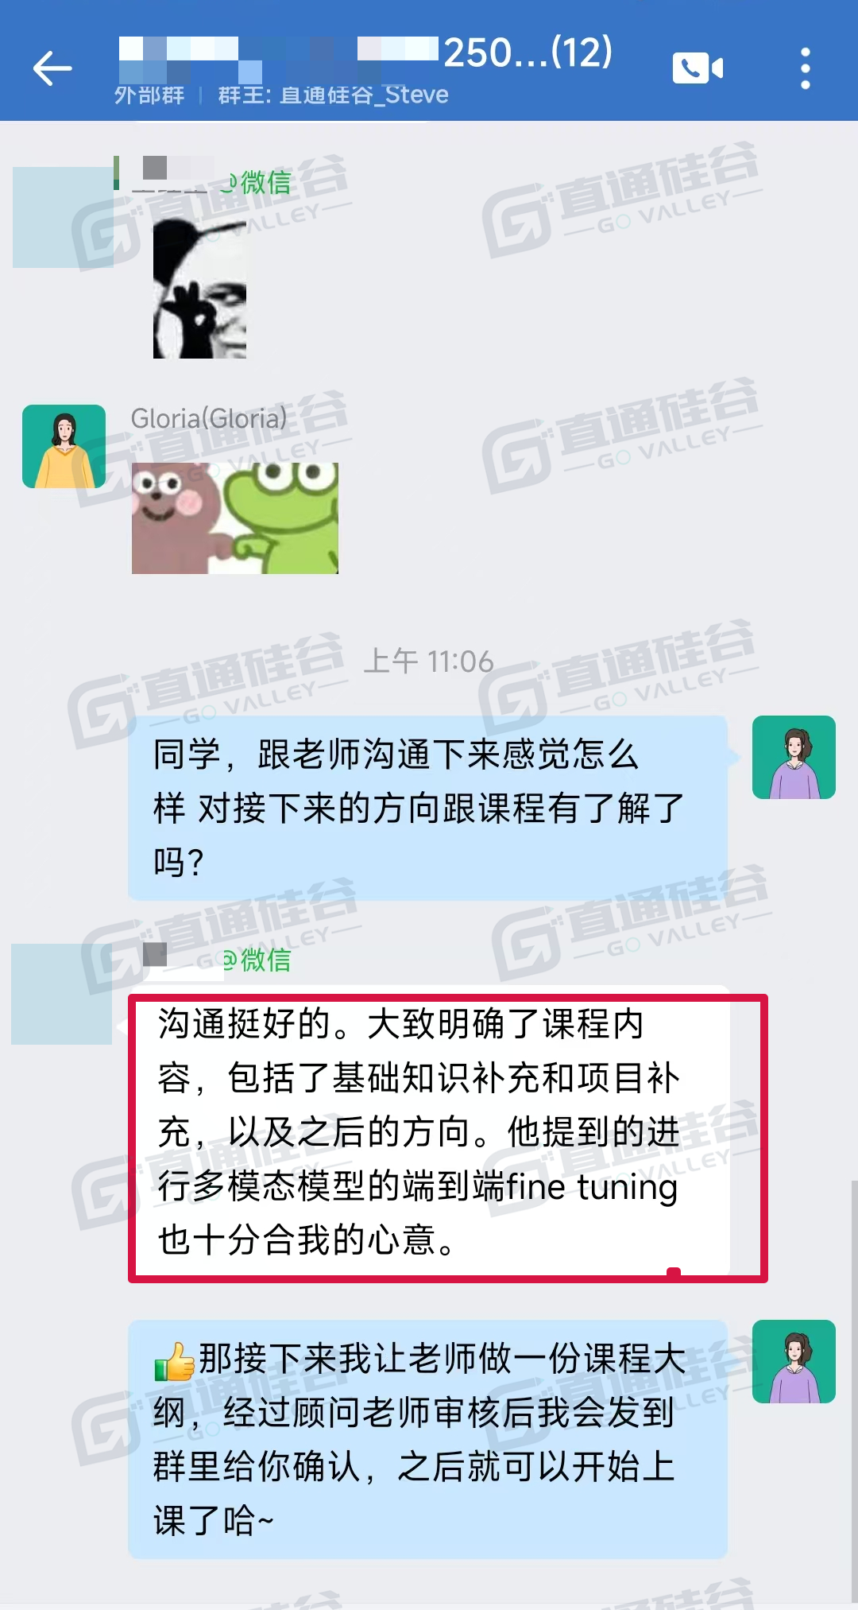
Task: Select the message starting 同学，跟老师沟通下来
Action: (428, 808)
